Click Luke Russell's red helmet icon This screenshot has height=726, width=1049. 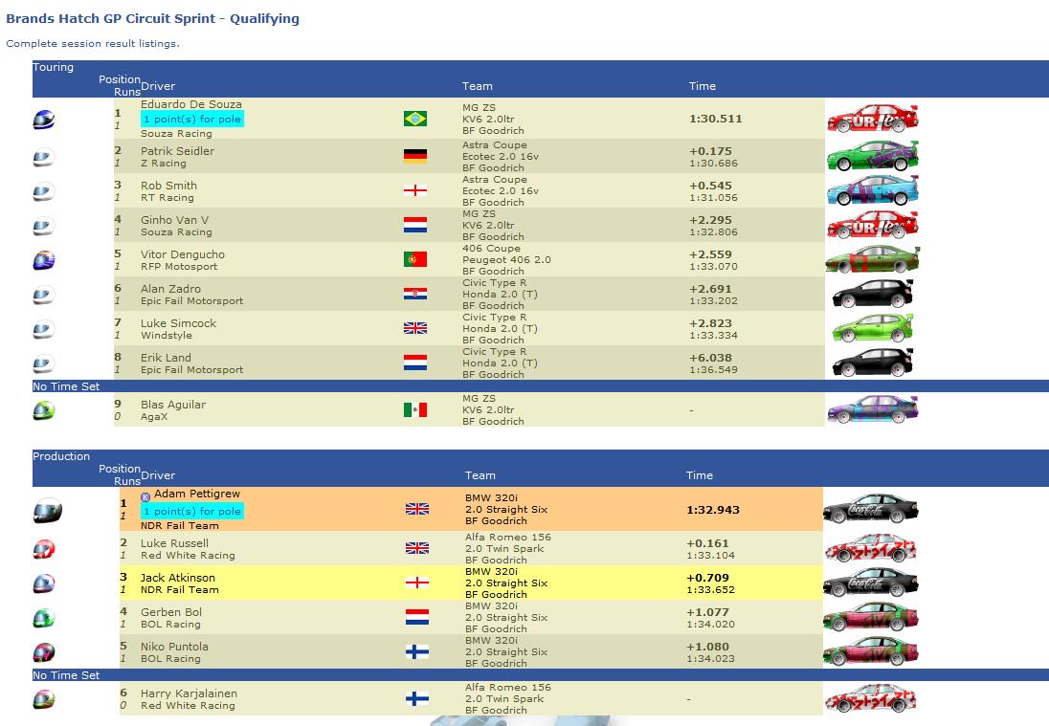[x=43, y=549]
